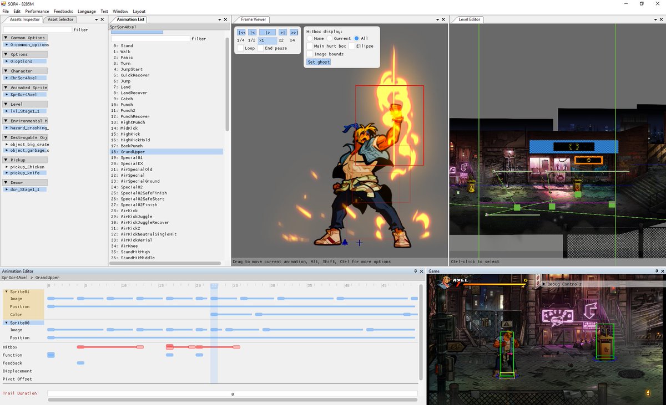Jump to last frame with >>| button

(294, 33)
